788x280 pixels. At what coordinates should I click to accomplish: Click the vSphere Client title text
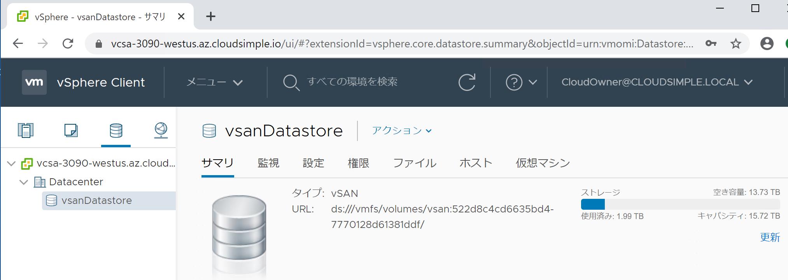(101, 82)
